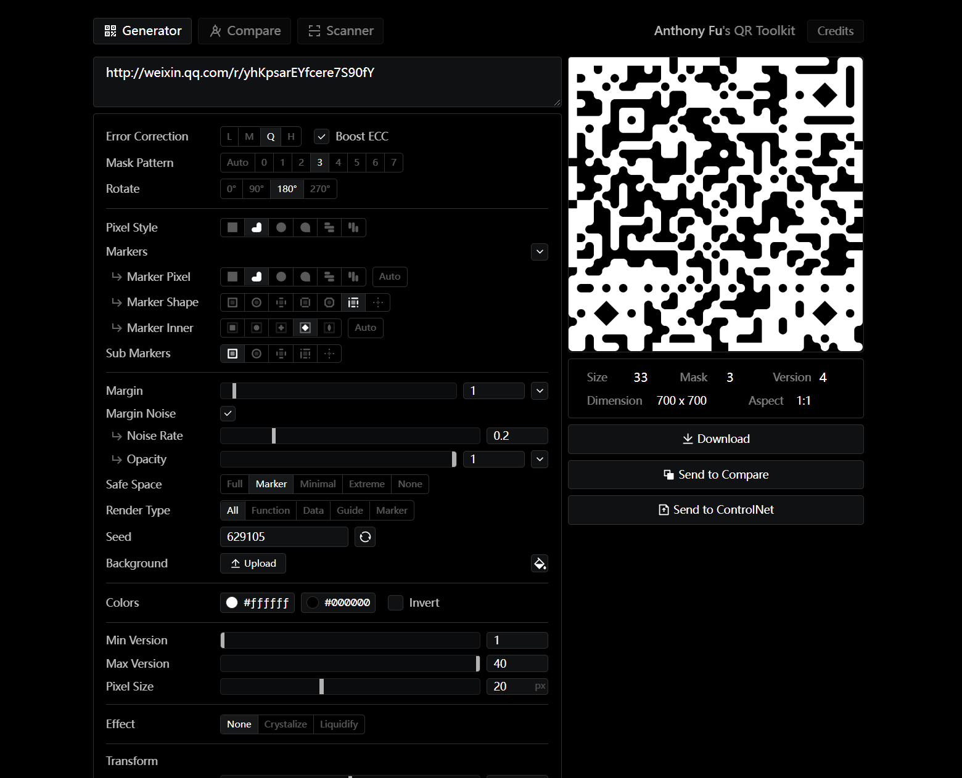This screenshot has width=962, height=778.
Task: Rotate the QR code 270°
Action: pyautogui.click(x=320, y=188)
